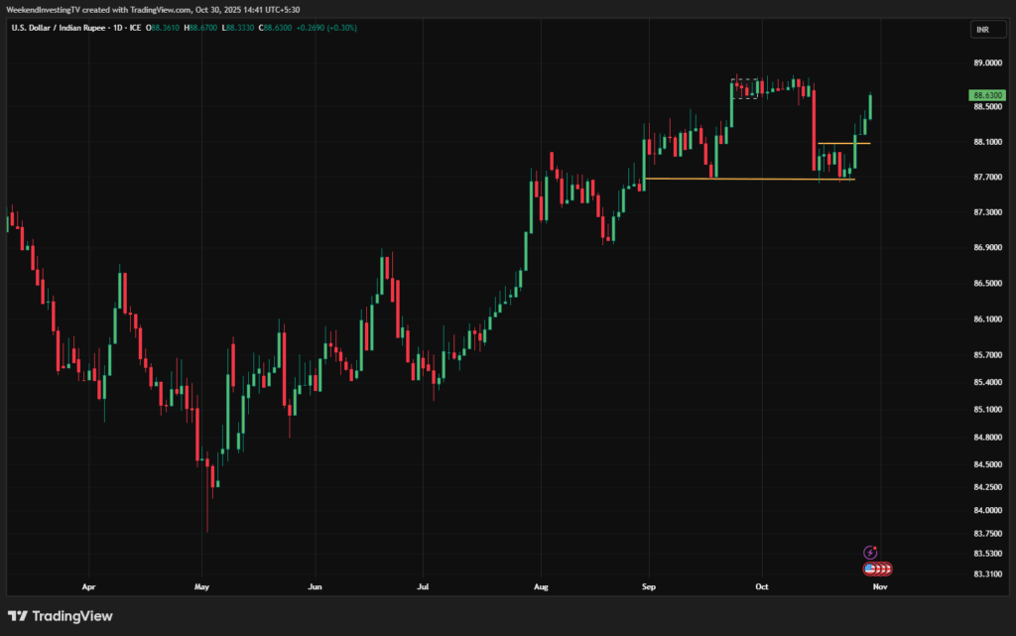Open the US flag economic events marker
This screenshot has height=636, width=1016.
click(x=870, y=569)
